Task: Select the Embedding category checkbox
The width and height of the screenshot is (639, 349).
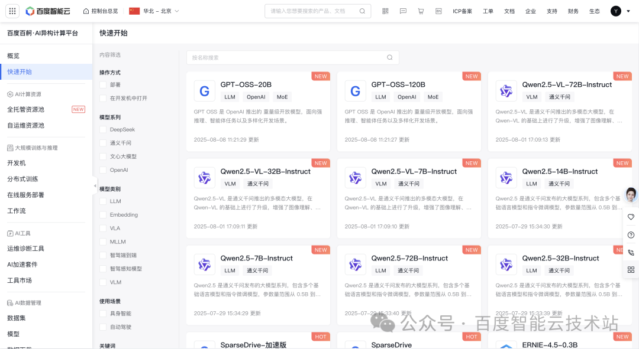Action: 103,214
